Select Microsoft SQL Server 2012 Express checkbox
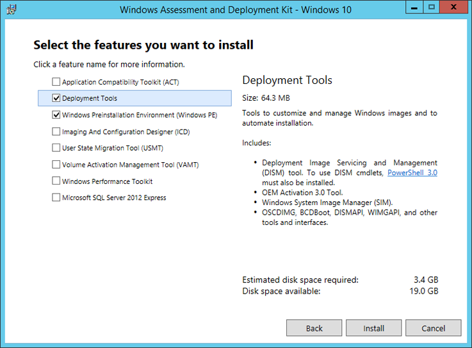472x348 pixels. (x=56, y=197)
